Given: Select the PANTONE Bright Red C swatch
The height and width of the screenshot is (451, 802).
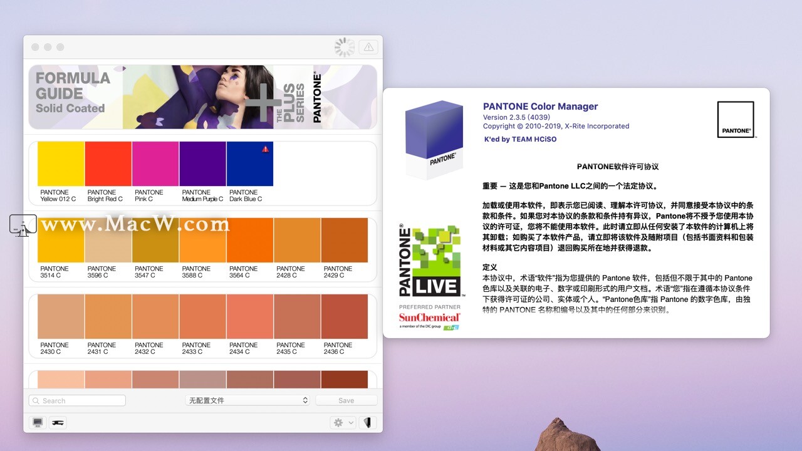Looking at the screenshot, I should click(108, 164).
